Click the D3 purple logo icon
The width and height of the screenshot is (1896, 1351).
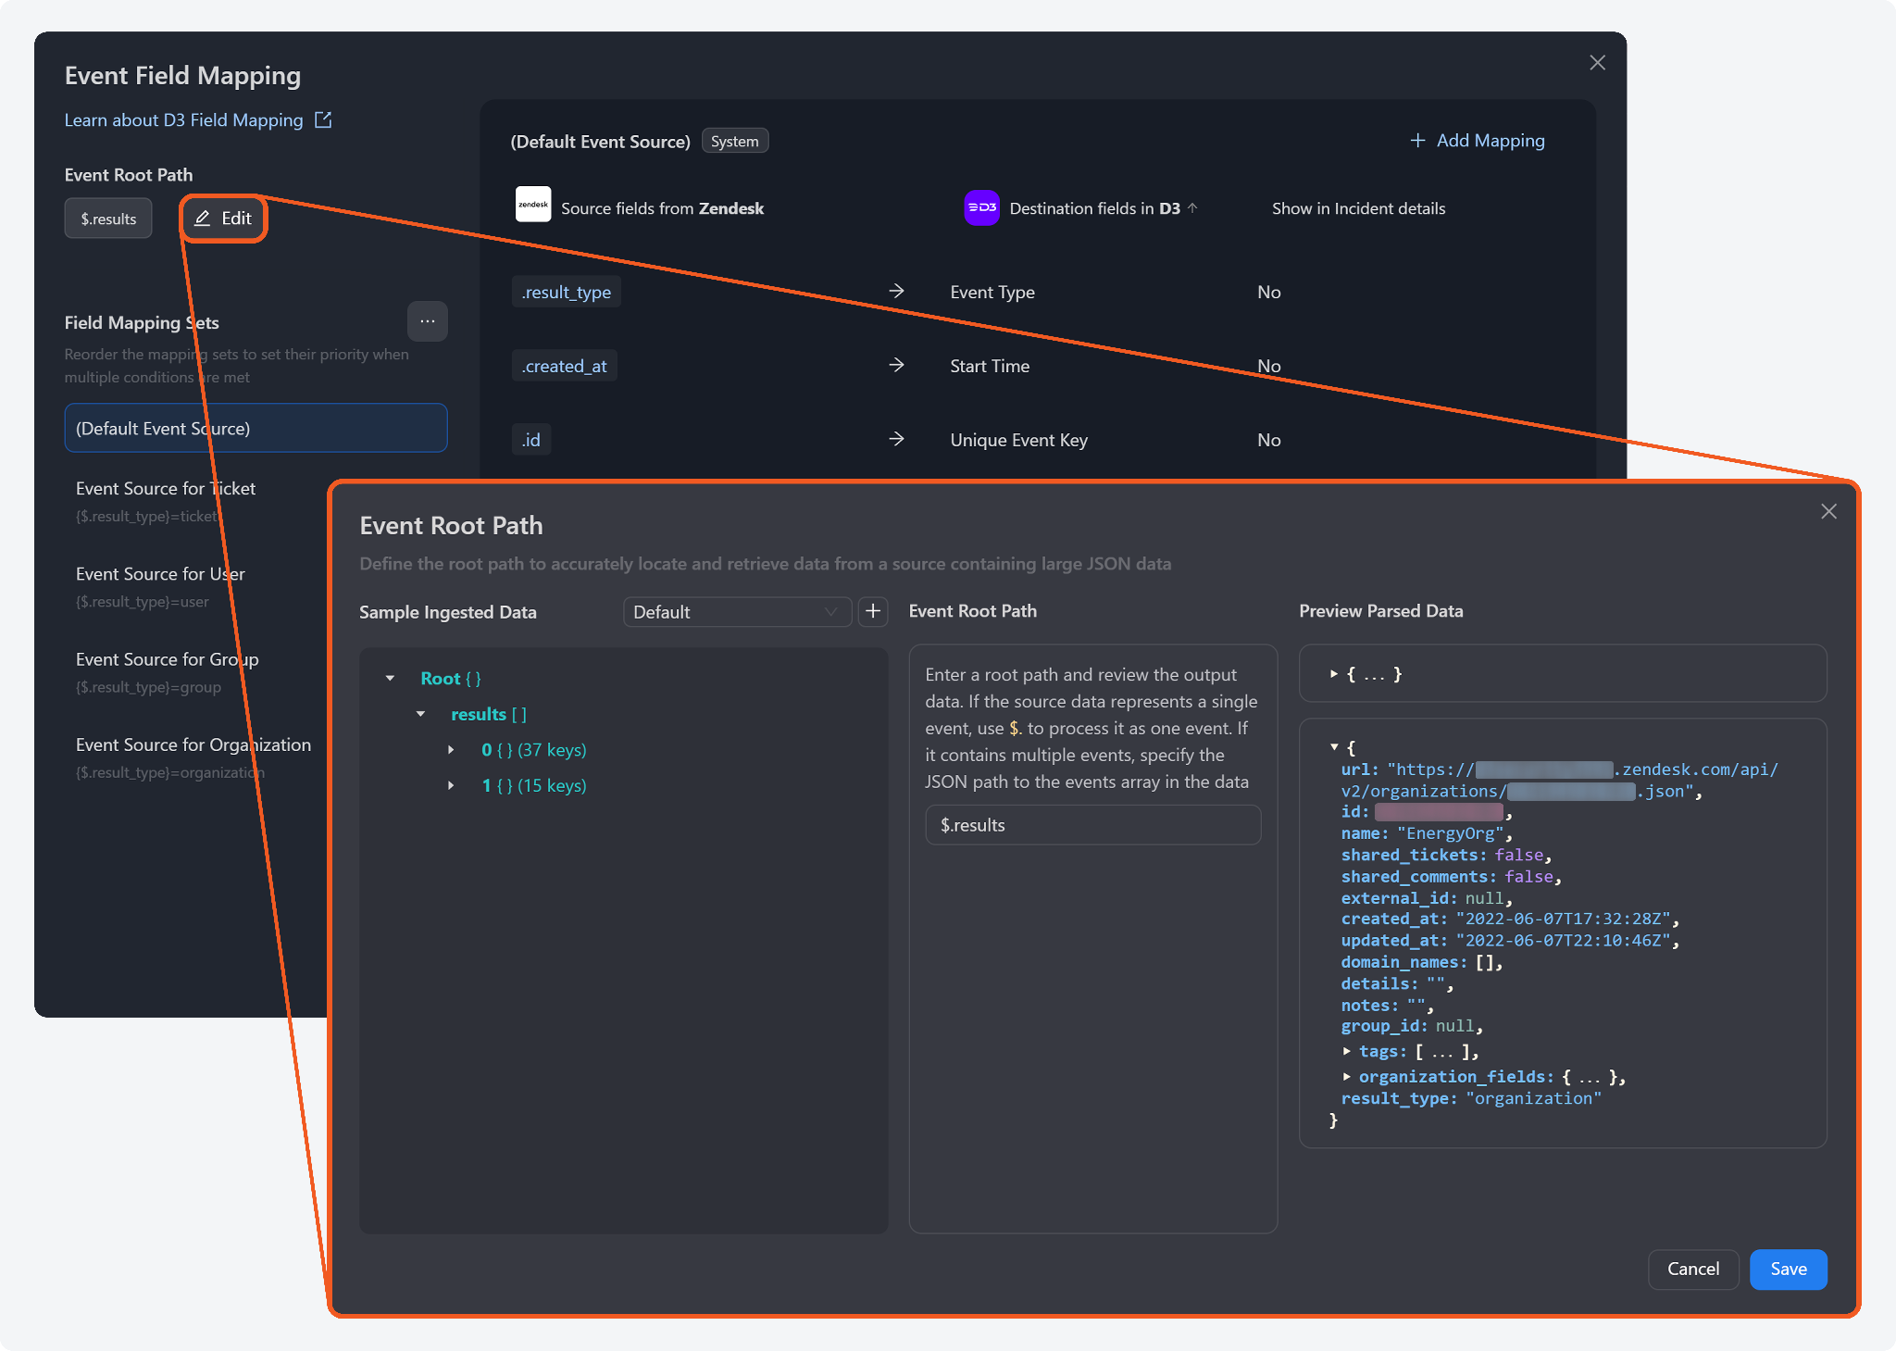(x=981, y=207)
